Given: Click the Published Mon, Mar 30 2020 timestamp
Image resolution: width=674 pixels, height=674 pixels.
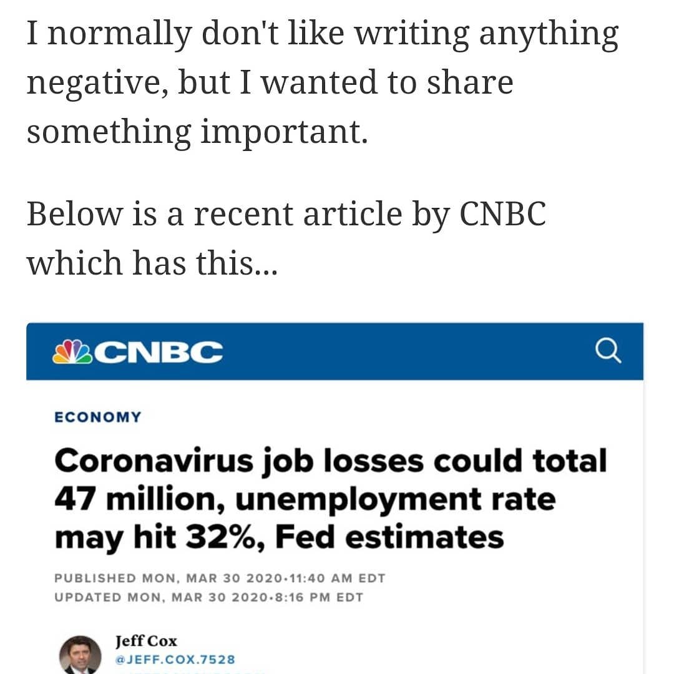Looking at the screenshot, I should point(220,578).
